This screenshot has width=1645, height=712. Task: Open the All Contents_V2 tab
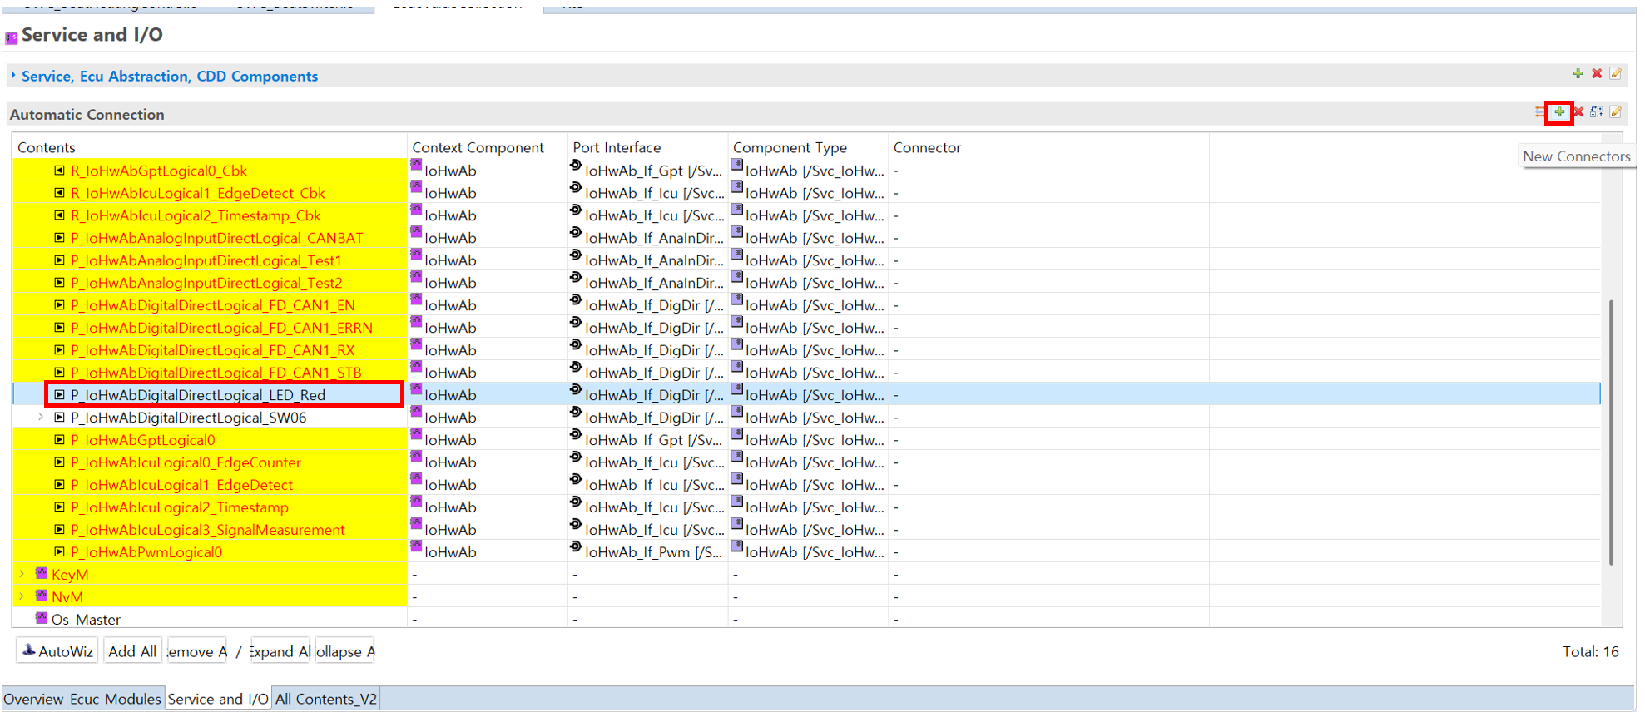pos(325,699)
